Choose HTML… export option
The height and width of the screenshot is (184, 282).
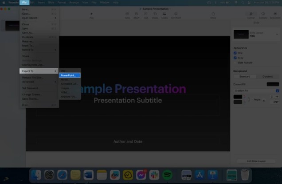[70, 93]
